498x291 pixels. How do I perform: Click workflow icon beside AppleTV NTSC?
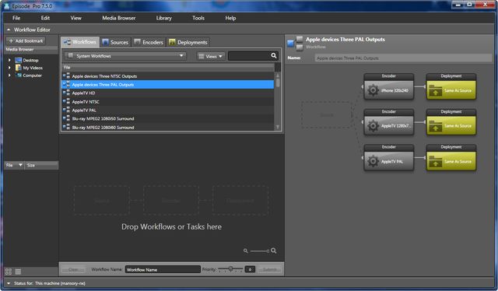[66, 102]
